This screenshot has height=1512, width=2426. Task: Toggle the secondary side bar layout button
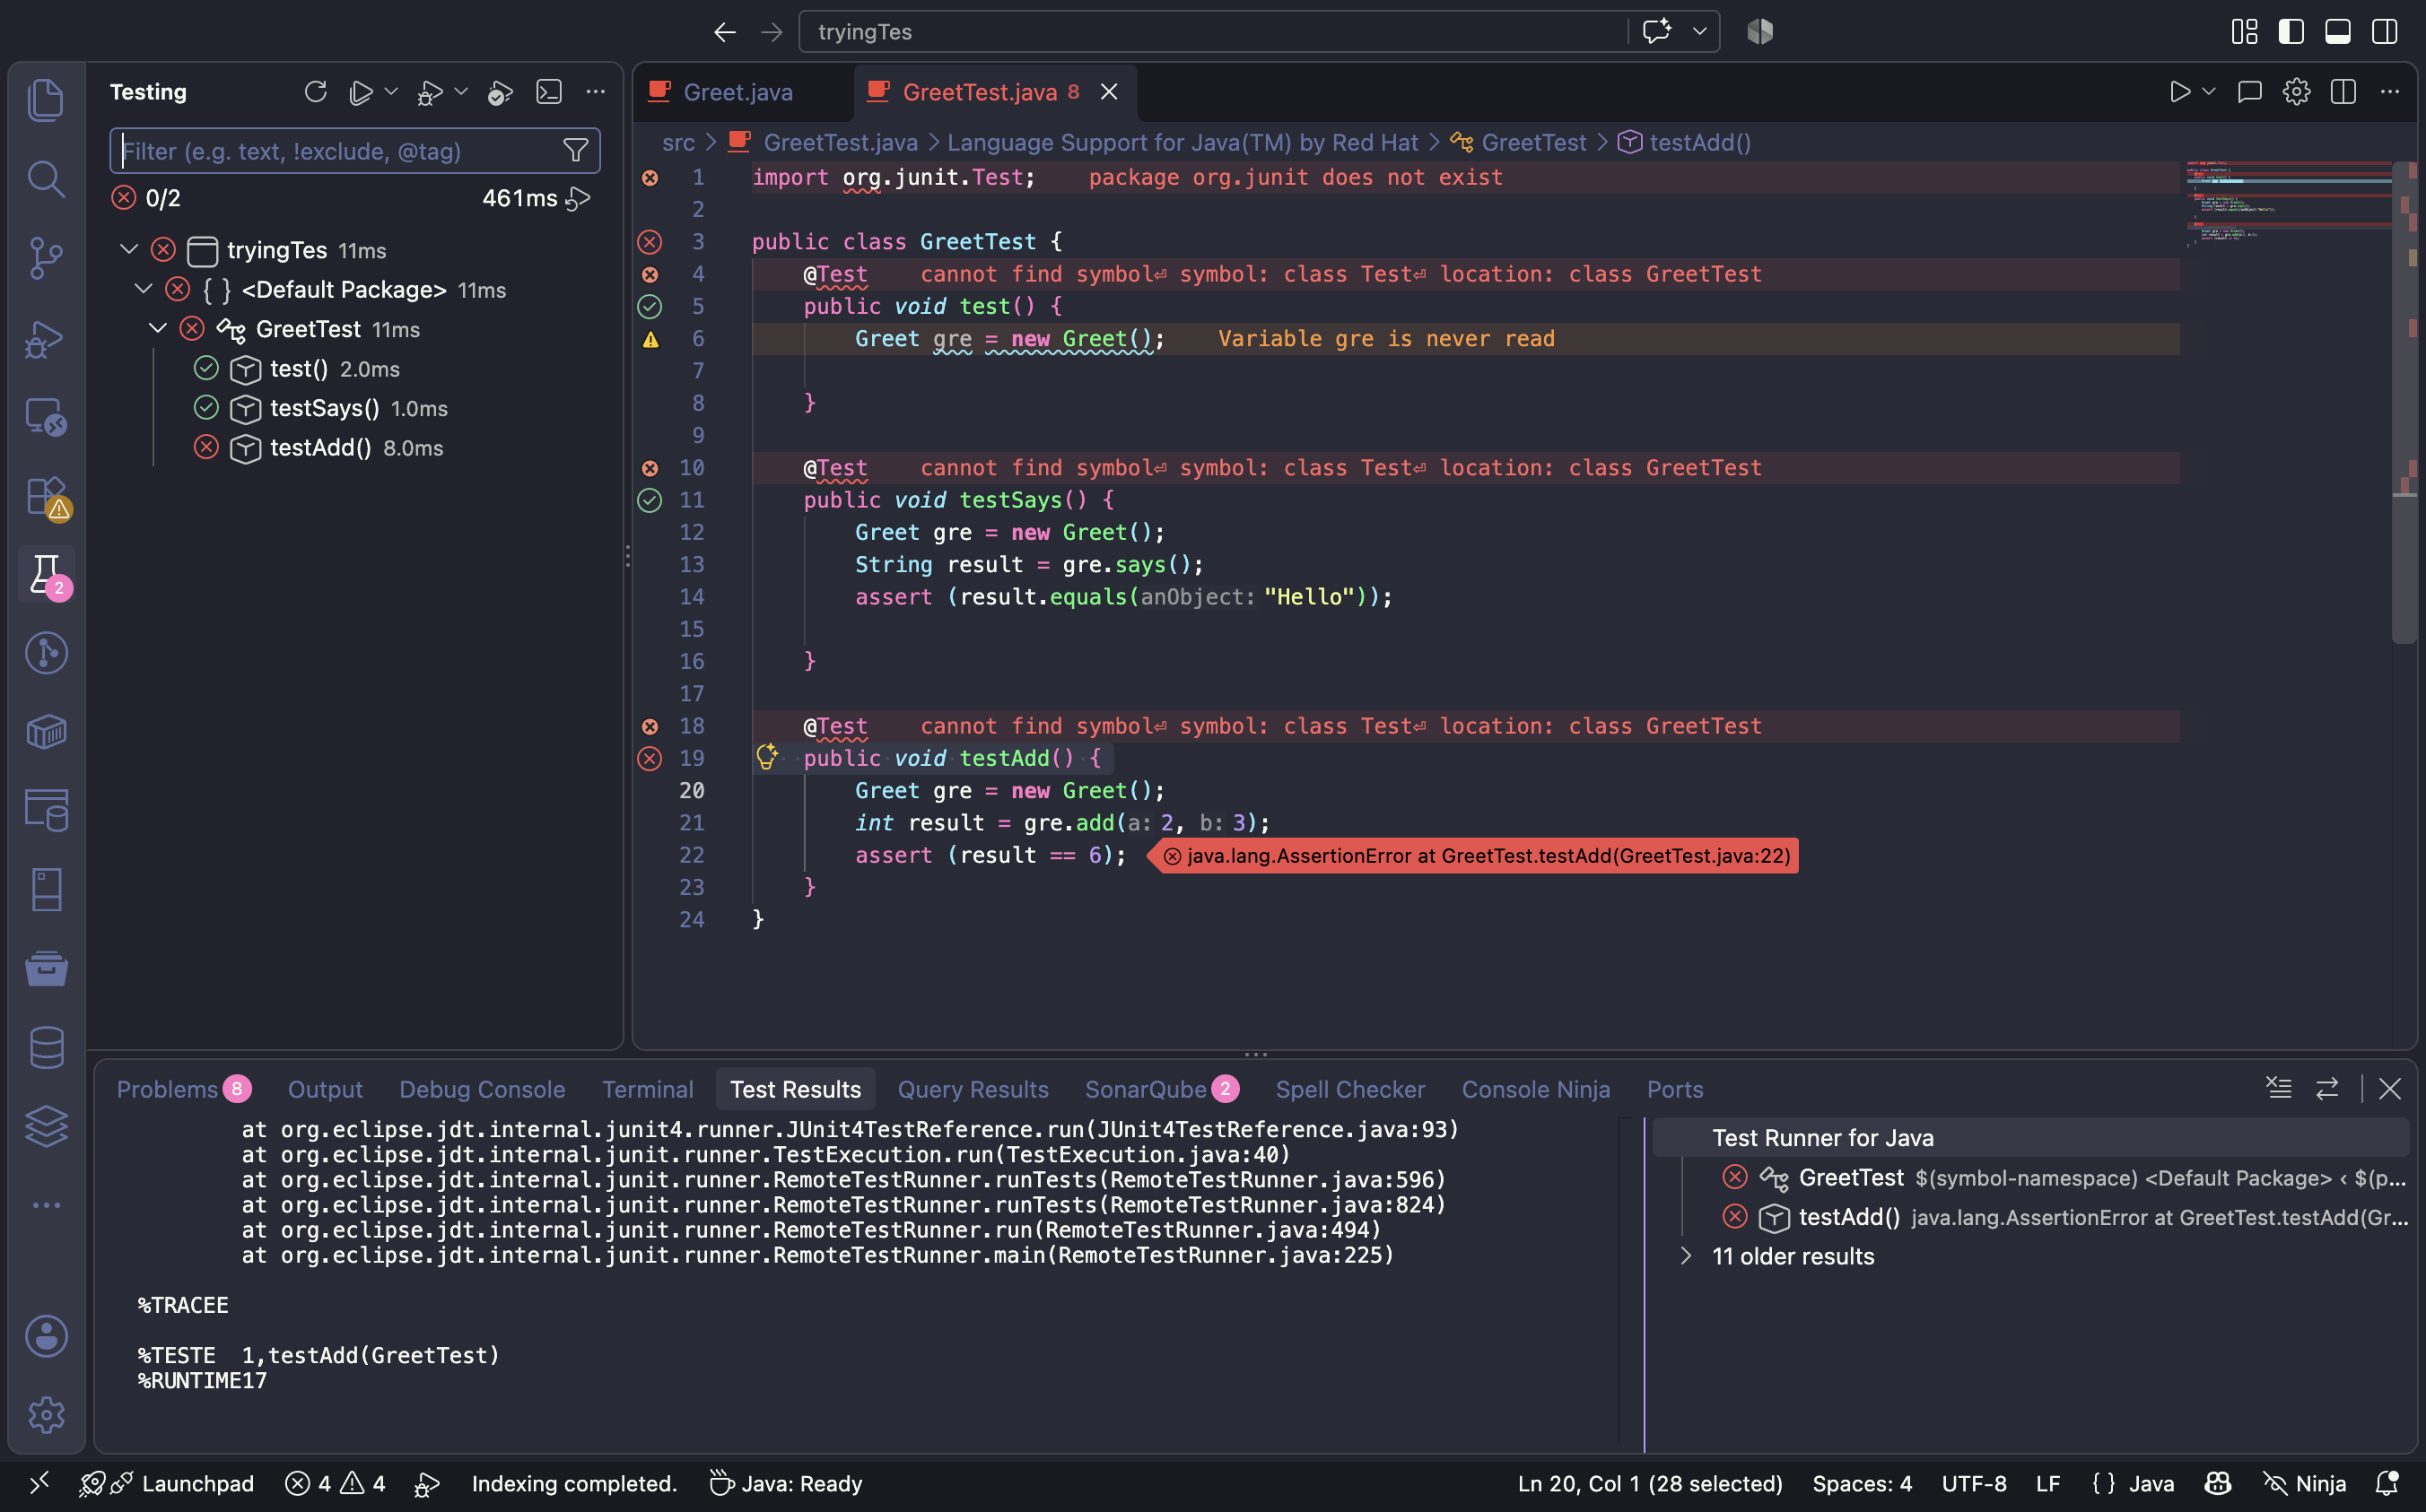2385,32
